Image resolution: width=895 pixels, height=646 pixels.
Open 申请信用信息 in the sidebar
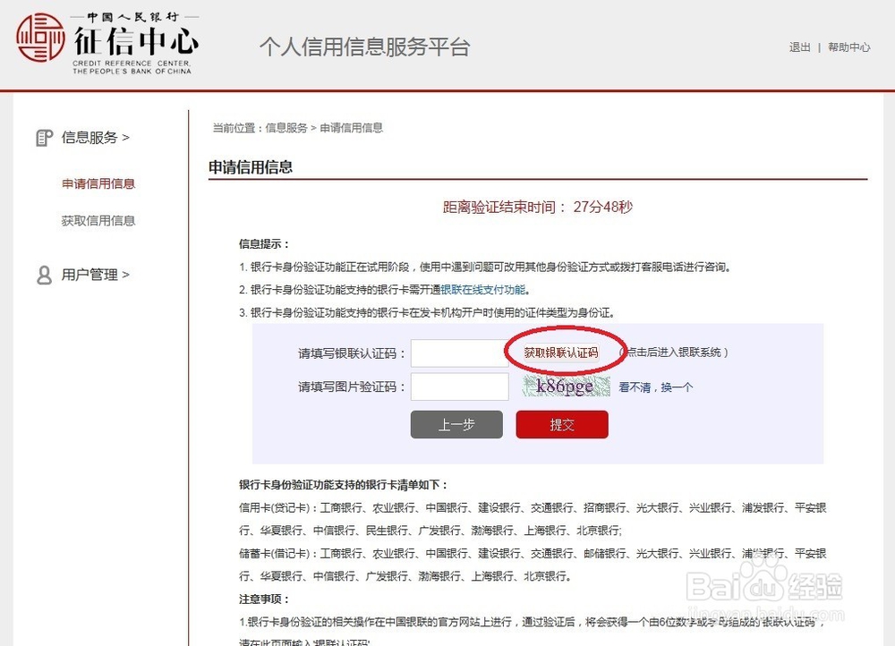(98, 183)
